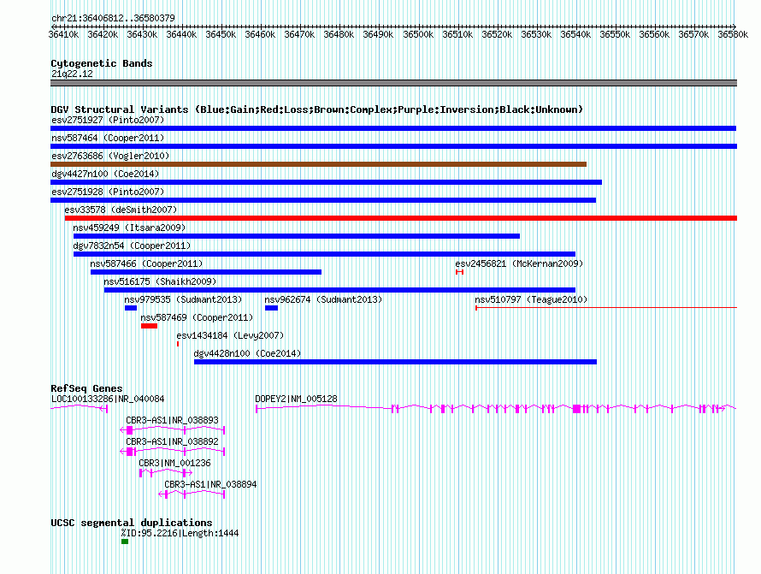Open the DOPEY2|NM_005128 label

(296, 399)
